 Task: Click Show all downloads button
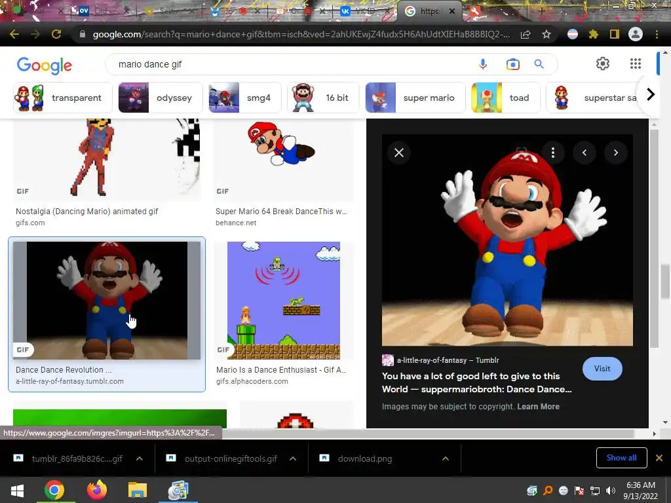click(621, 458)
